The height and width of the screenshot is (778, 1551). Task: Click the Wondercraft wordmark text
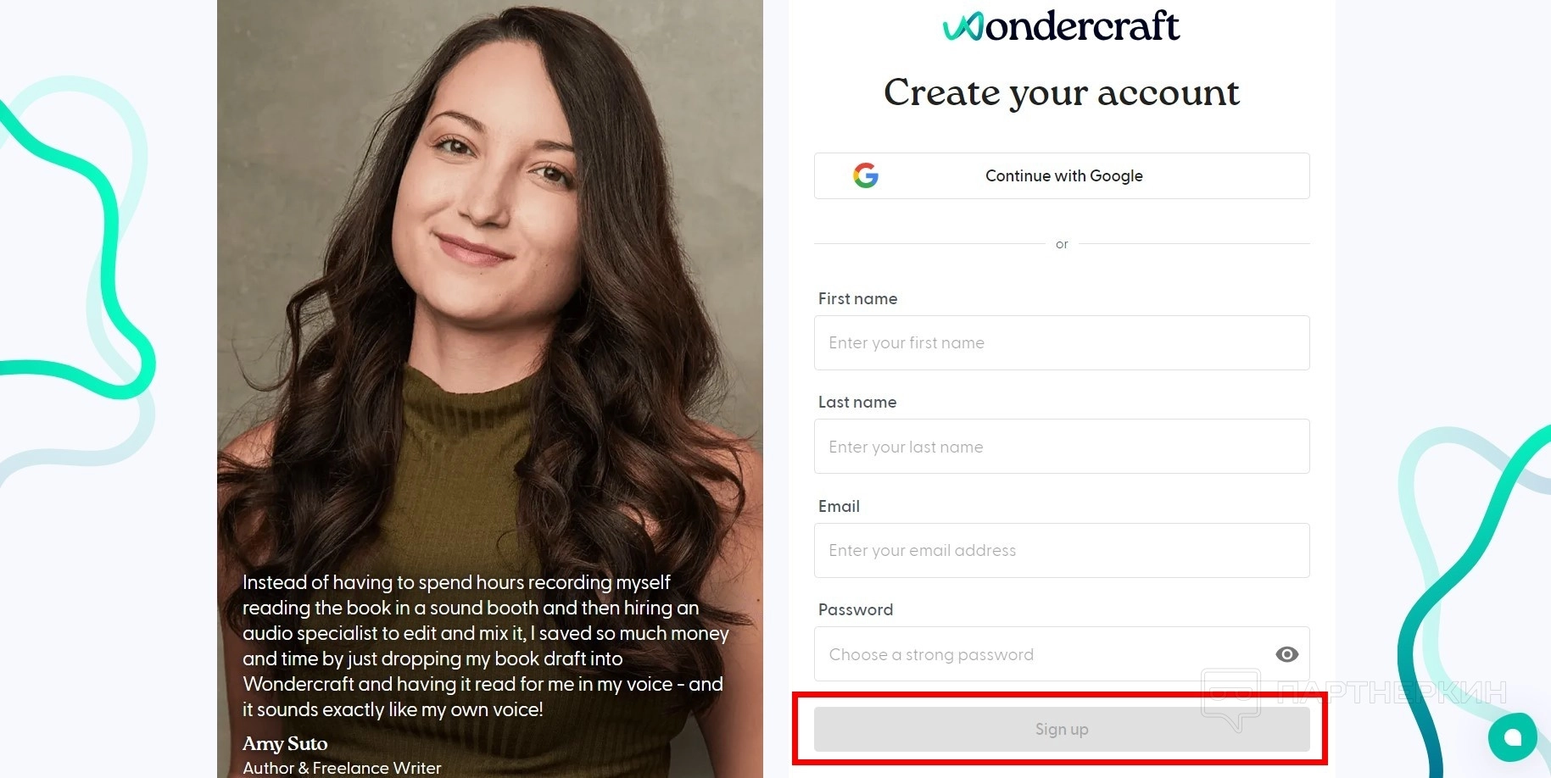pos(1081,26)
